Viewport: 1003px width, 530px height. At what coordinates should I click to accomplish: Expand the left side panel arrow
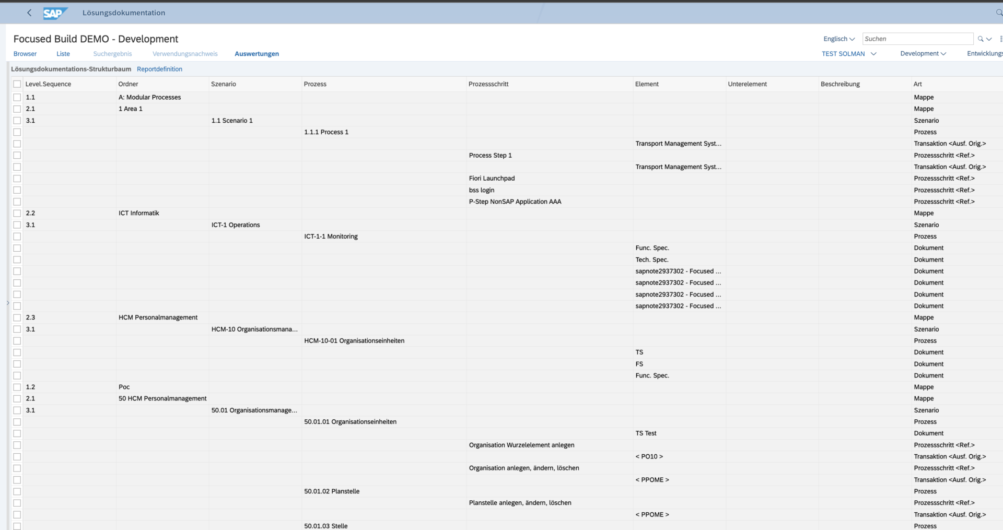click(x=8, y=303)
